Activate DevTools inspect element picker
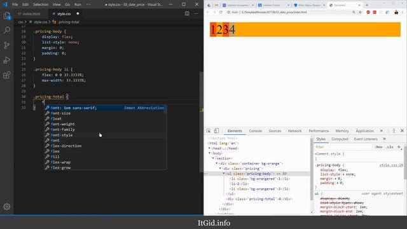 (209, 130)
